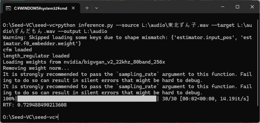
Task: Click the "Removing weight norm..." line
Action: 36,68
